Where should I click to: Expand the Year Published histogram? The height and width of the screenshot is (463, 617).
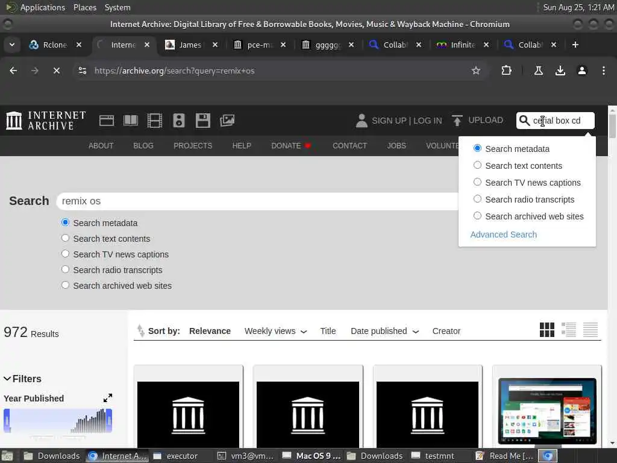[107, 398]
